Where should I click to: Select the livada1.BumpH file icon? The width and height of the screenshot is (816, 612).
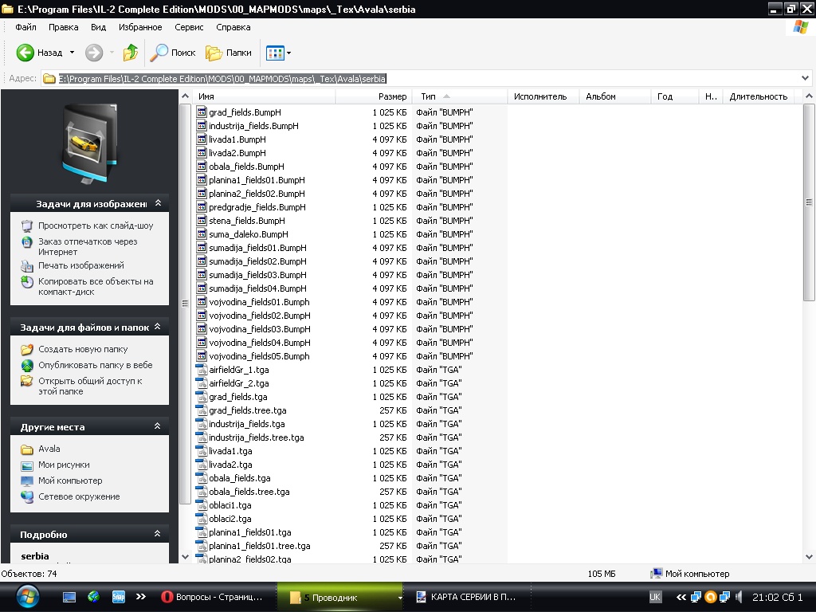(x=202, y=139)
